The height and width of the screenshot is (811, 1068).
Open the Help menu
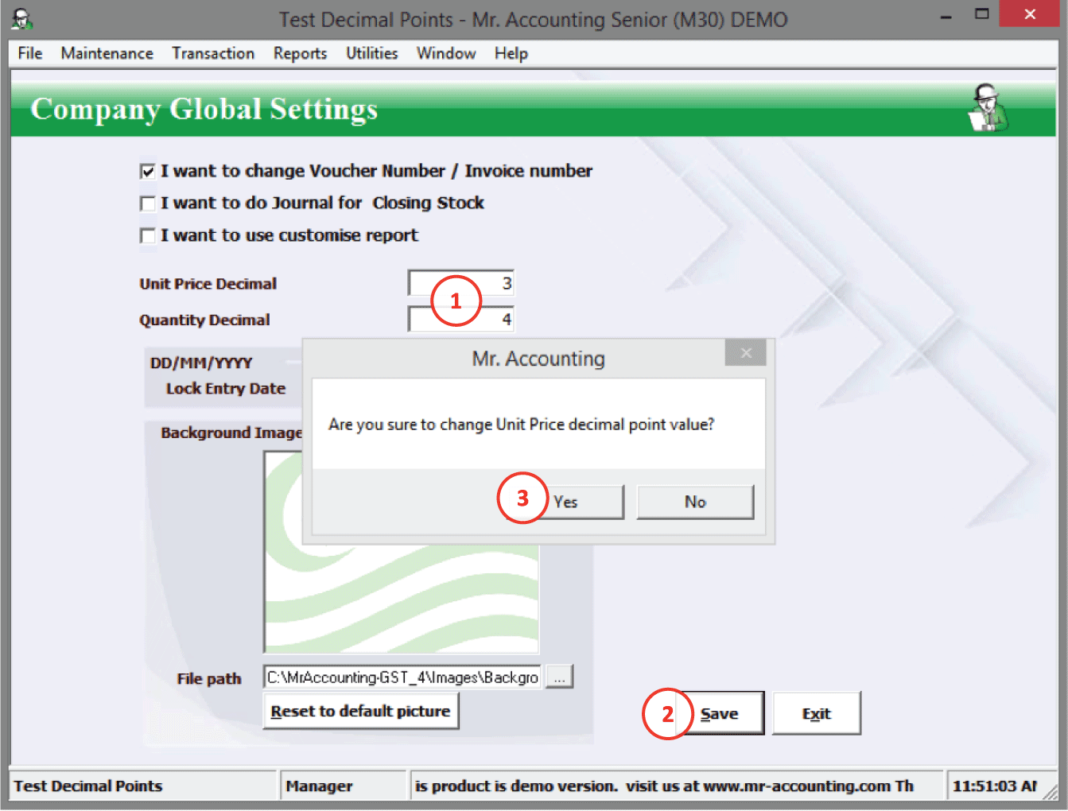pyautogui.click(x=511, y=53)
